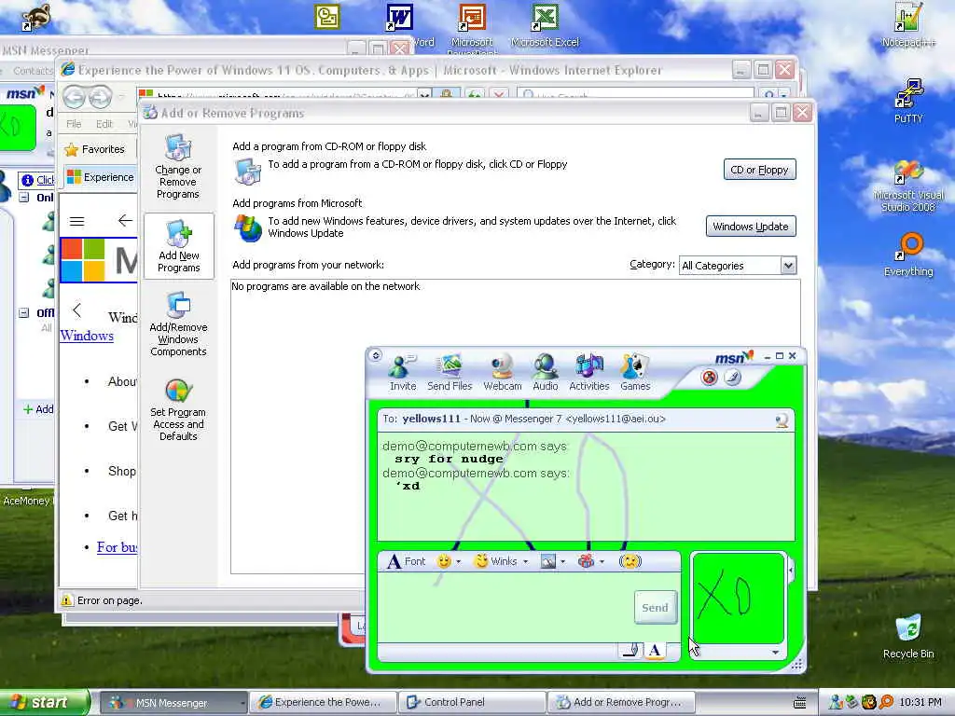Open the background picture dropdown arrow
Viewport: 955px width, 716px height.
coord(562,562)
